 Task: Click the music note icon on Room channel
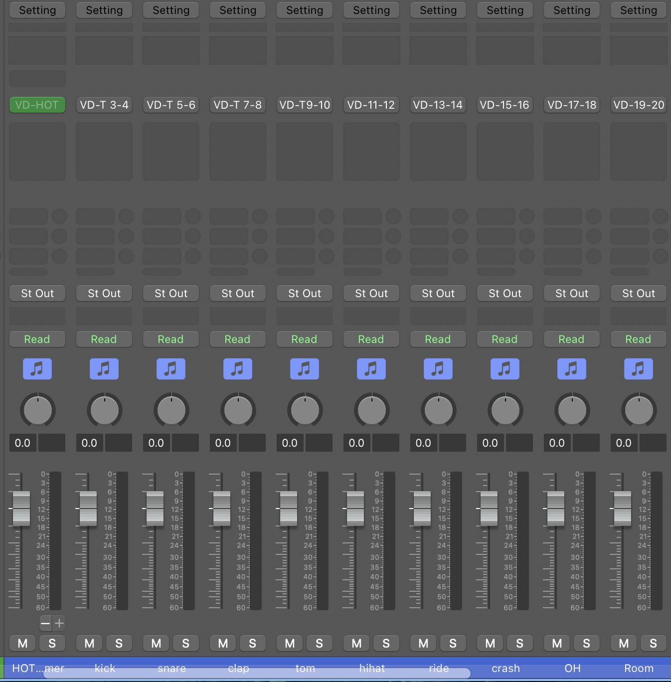click(x=639, y=369)
